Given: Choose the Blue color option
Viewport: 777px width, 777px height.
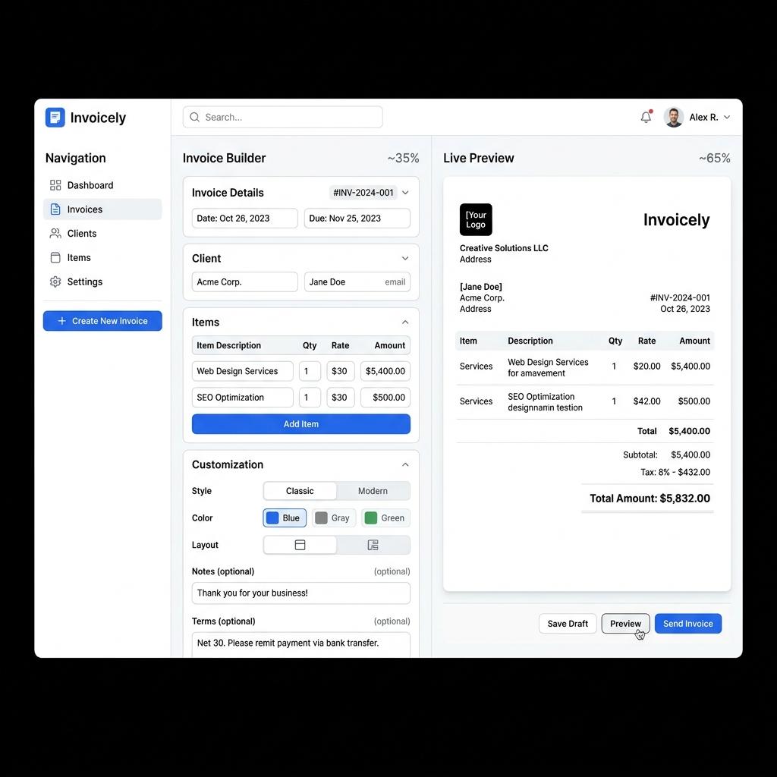Looking at the screenshot, I should click(285, 517).
